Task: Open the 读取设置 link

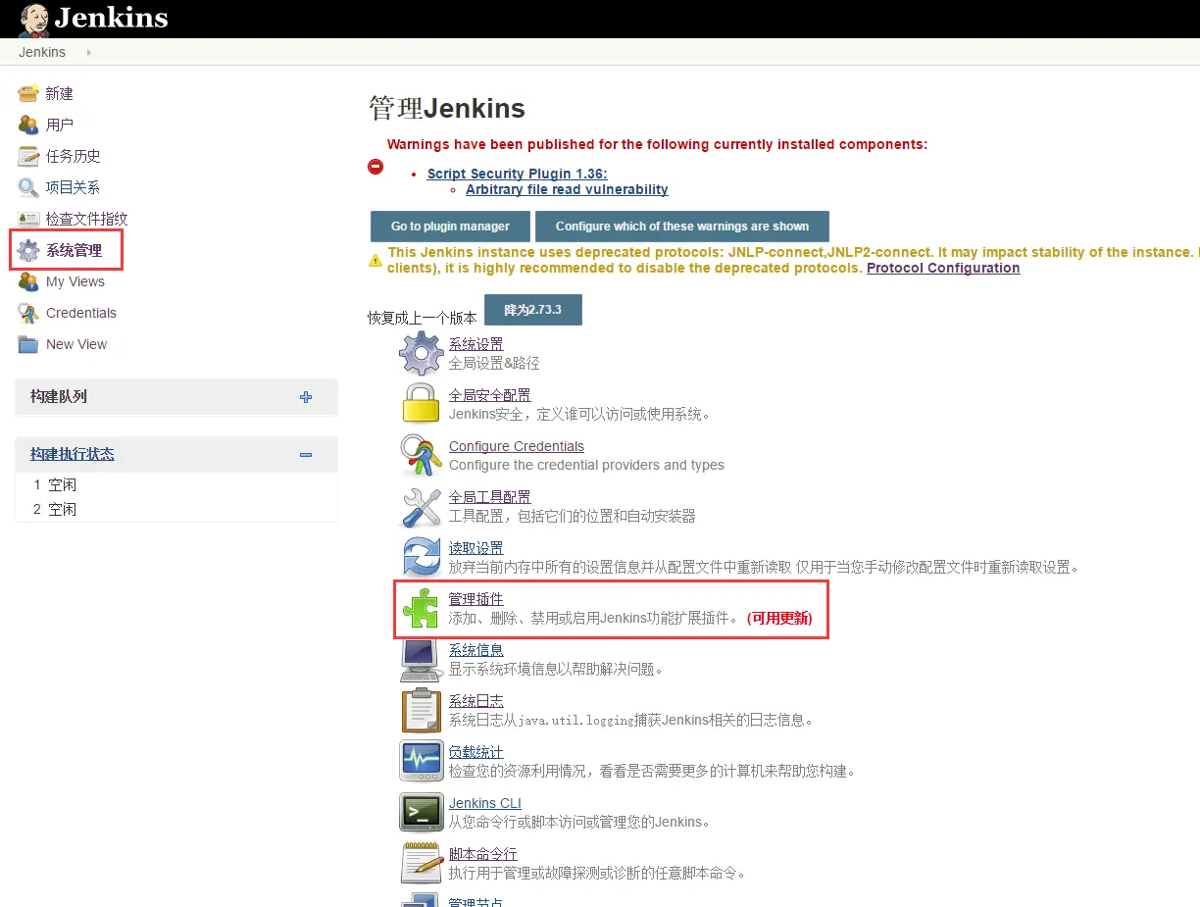Action: pyautogui.click(x=476, y=548)
